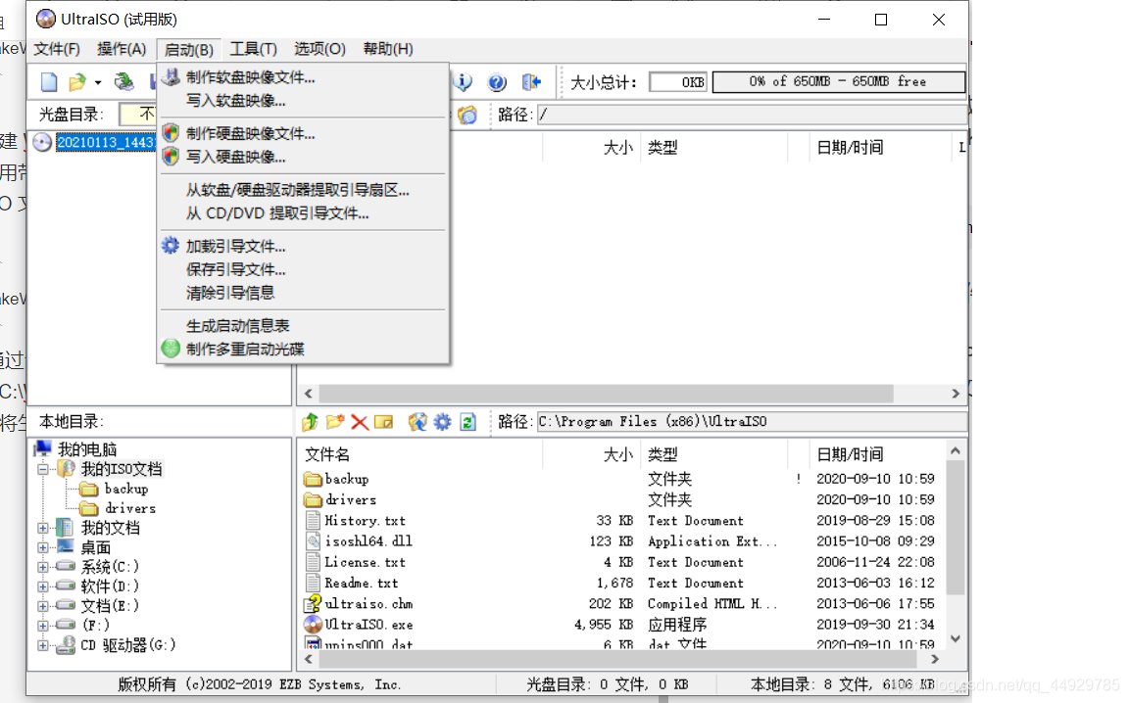Click the blue gear icon in local toolbar
The width and height of the screenshot is (1129, 703).
click(x=442, y=422)
